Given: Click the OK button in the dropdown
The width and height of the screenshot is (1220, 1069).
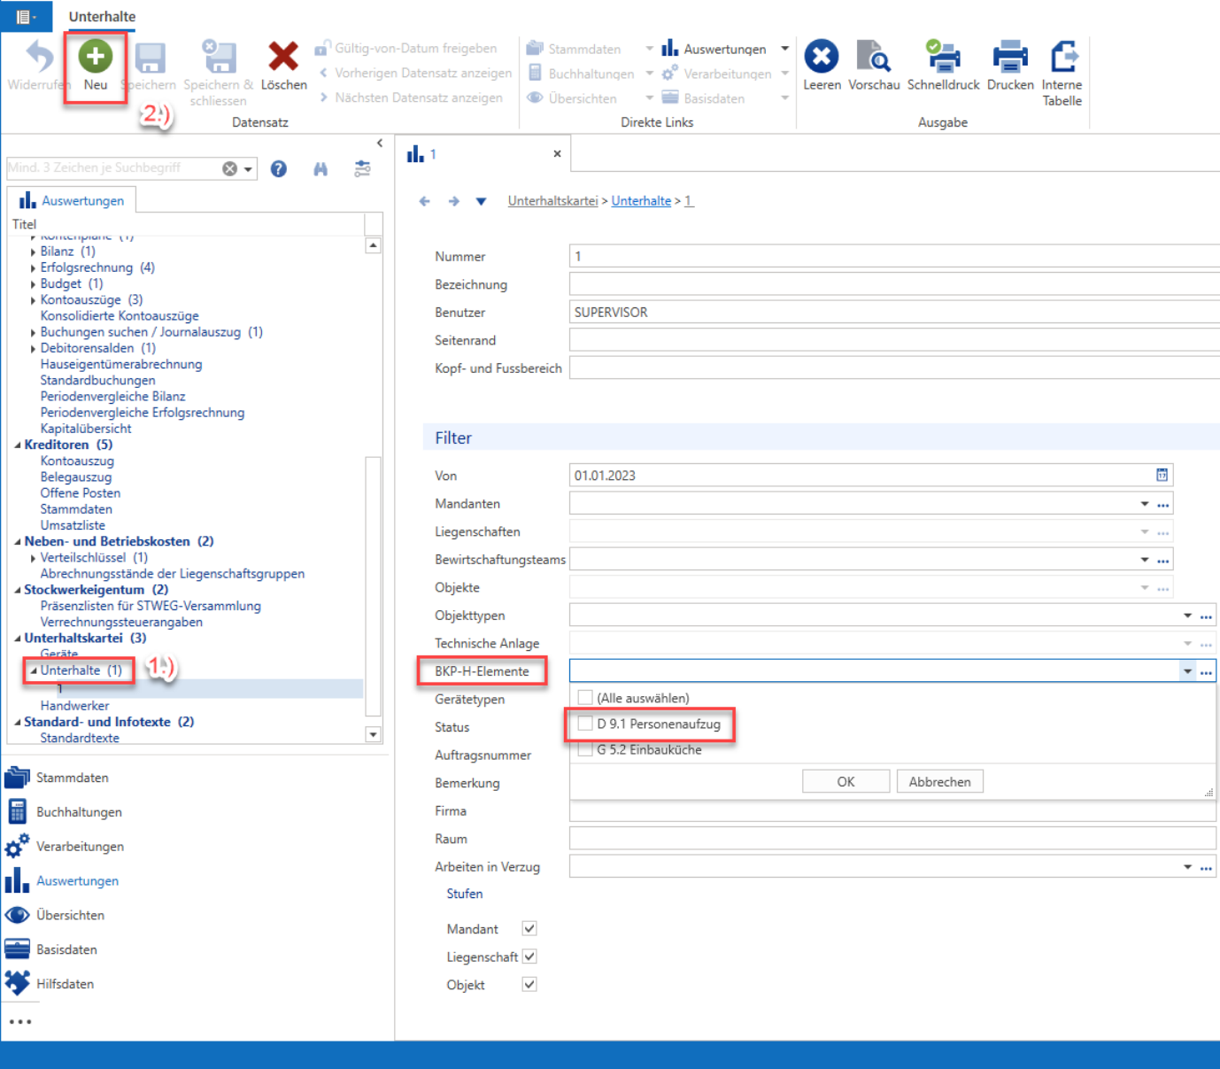Looking at the screenshot, I should [846, 781].
